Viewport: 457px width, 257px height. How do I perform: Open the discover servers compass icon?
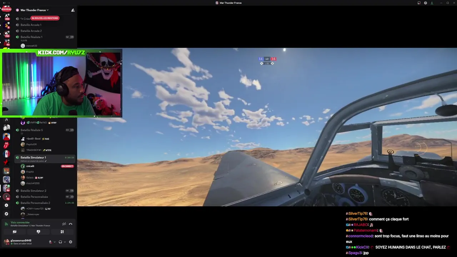6,214
